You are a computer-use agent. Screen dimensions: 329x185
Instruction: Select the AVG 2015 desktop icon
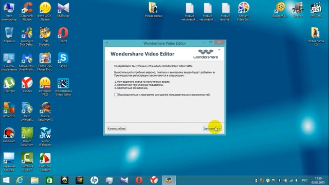9,110
